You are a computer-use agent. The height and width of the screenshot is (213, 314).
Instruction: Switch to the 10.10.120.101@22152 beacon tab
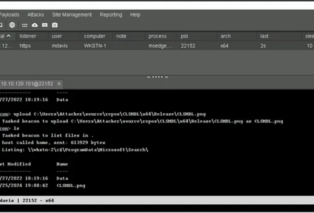[27, 84]
